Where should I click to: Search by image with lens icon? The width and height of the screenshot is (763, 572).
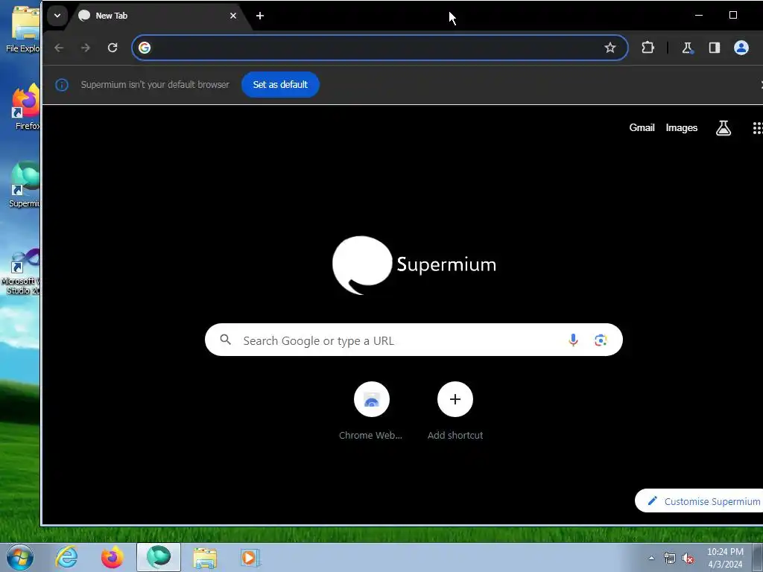pos(601,340)
